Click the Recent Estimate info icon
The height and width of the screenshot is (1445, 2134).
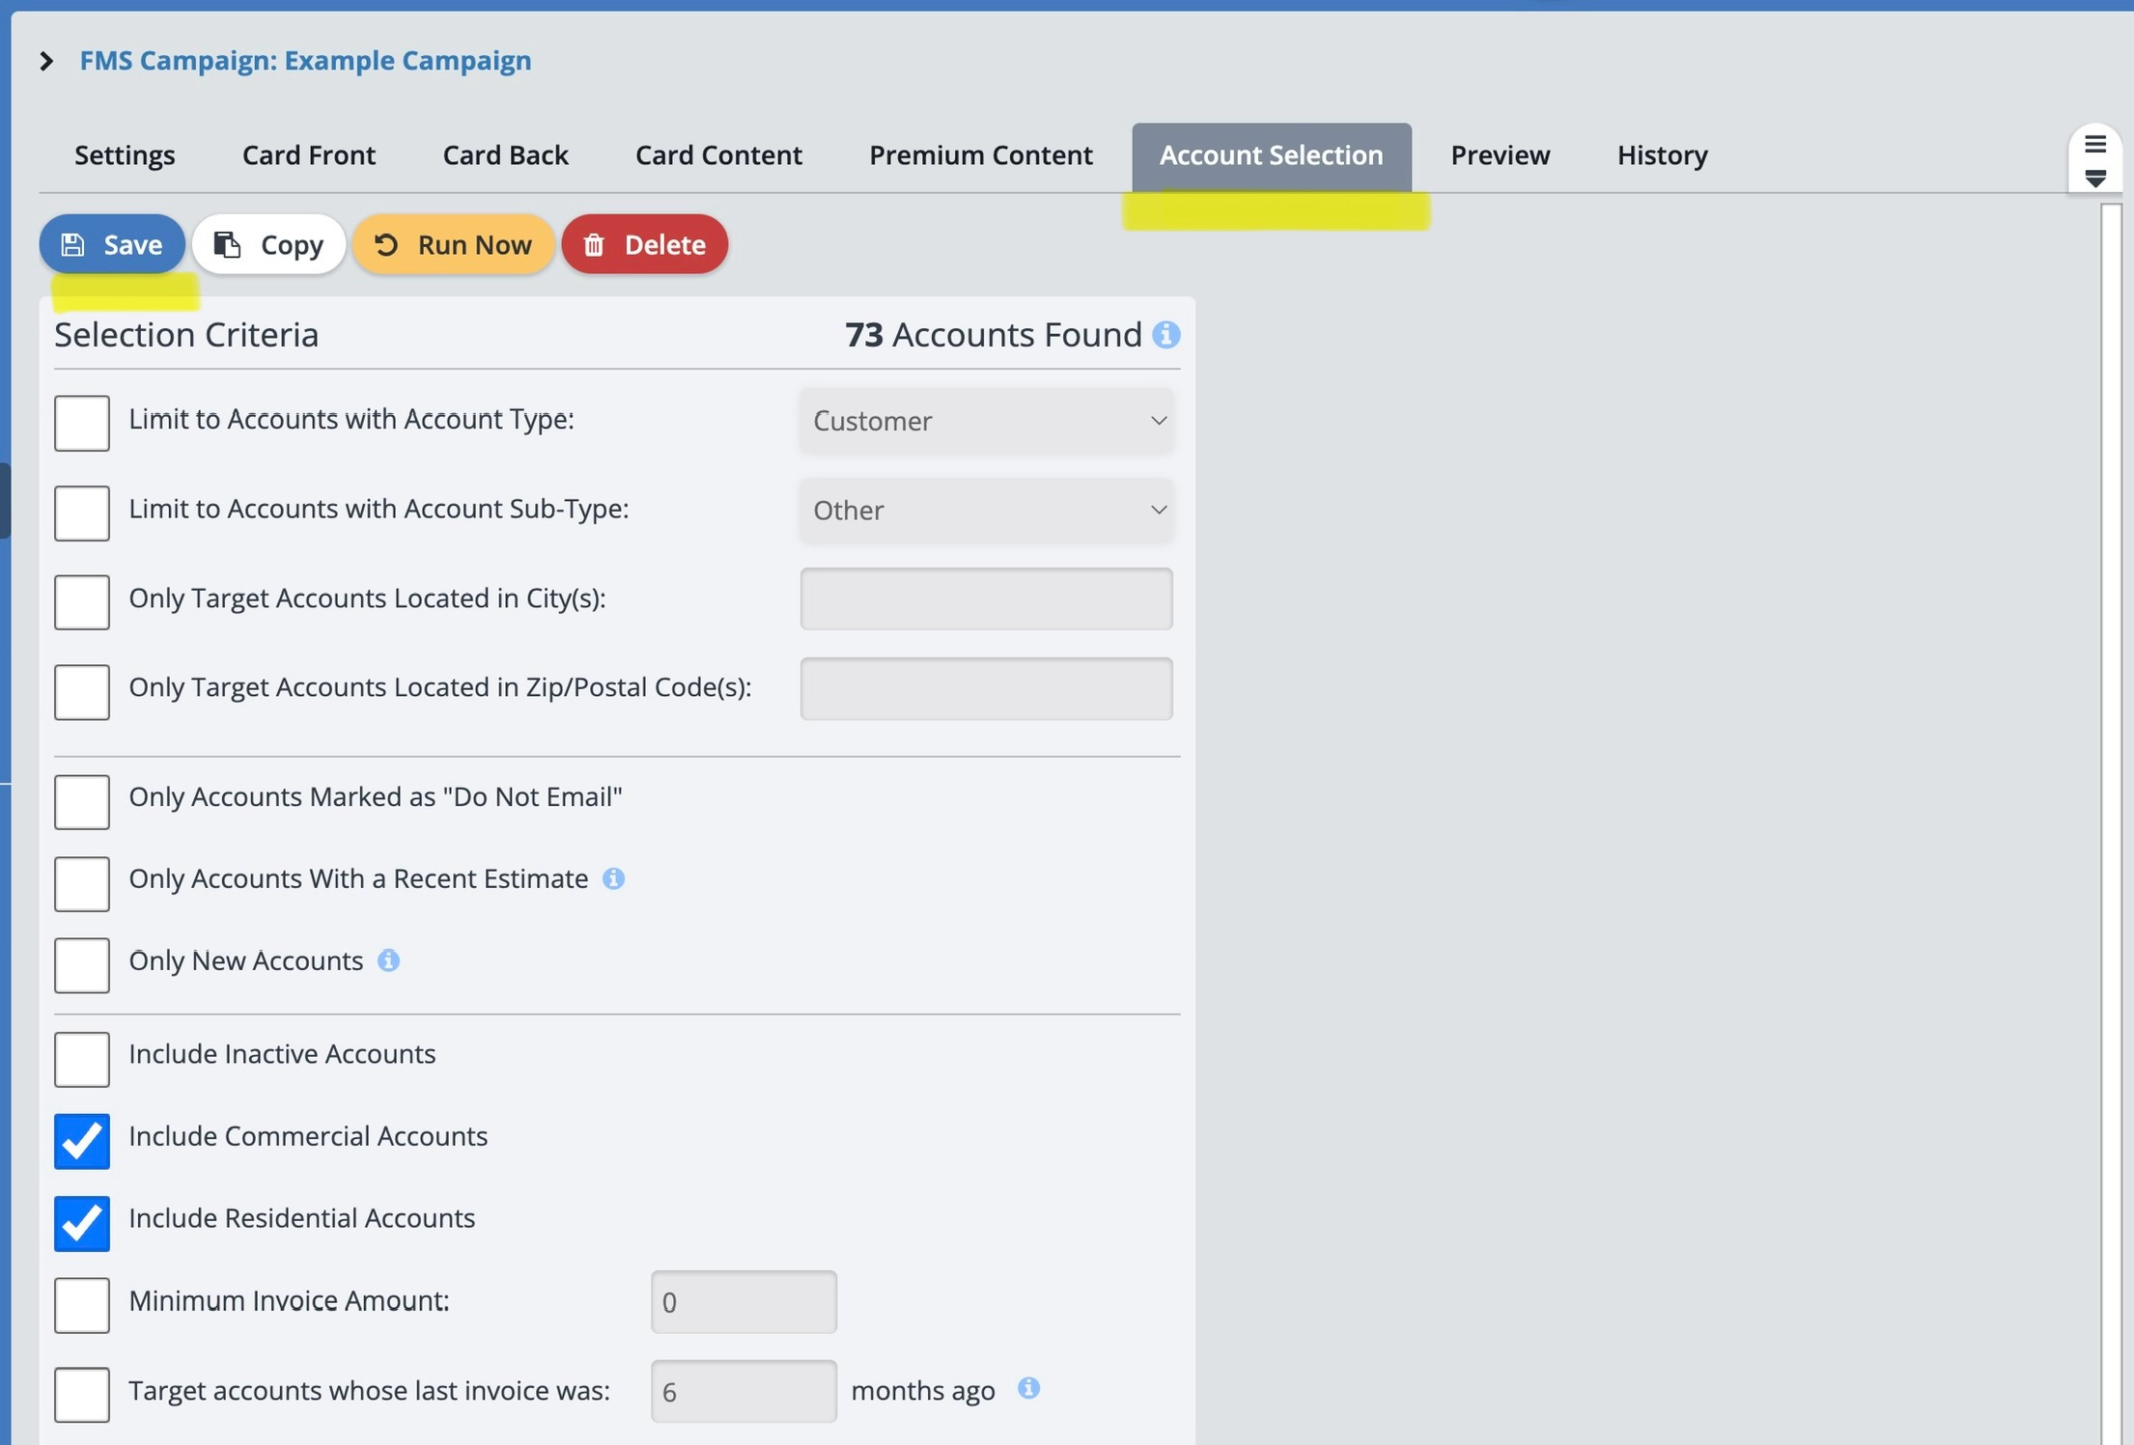(613, 878)
